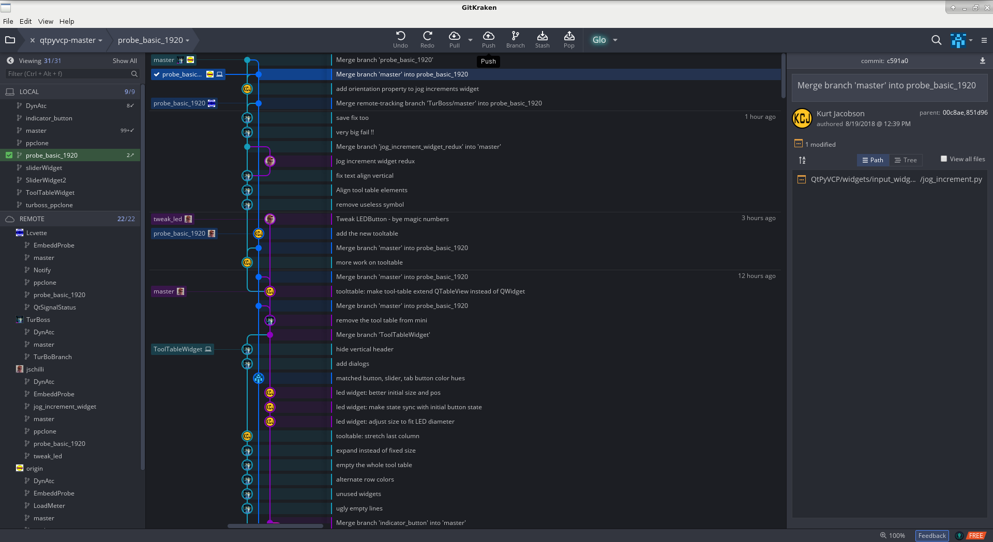Click Kurt Jacobson's author avatar

[x=802, y=118]
